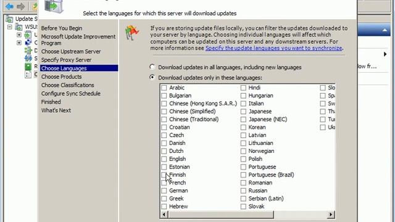The width and height of the screenshot is (395, 222).
Task: Check the German language box
Action: click(164, 191)
